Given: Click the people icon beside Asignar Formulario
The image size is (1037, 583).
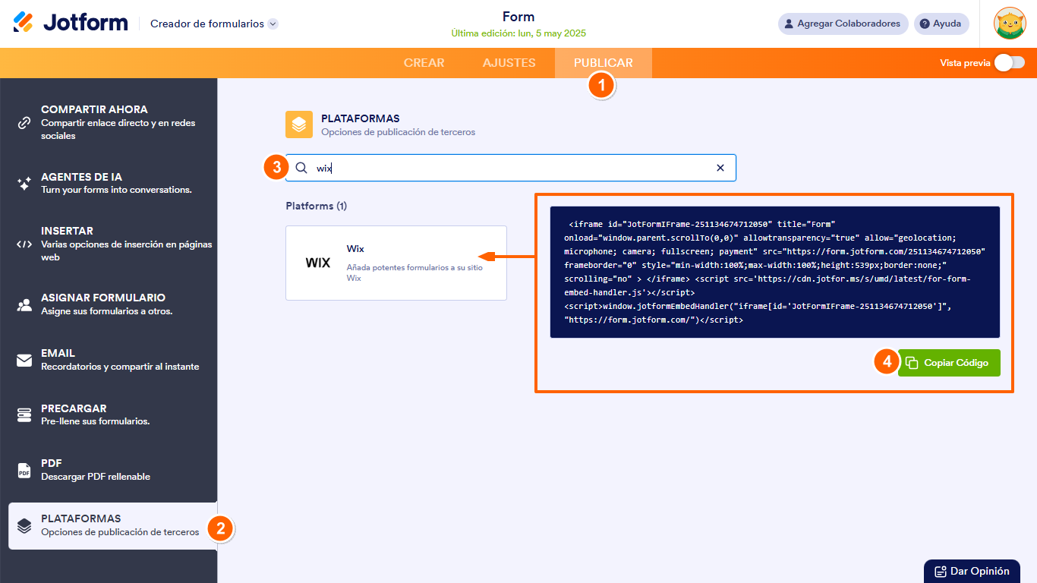Looking at the screenshot, I should pyautogui.click(x=24, y=304).
